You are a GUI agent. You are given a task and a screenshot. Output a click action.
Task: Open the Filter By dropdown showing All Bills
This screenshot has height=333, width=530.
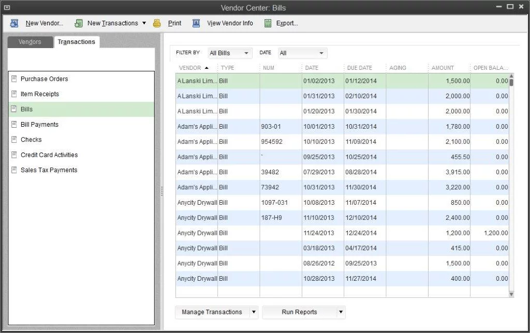click(229, 53)
